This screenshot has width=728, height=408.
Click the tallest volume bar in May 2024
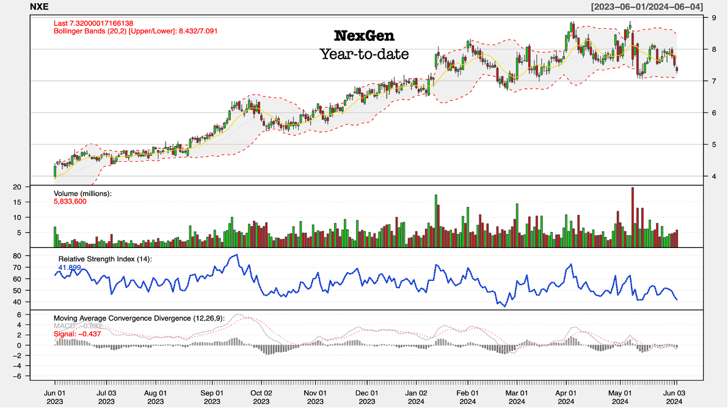[633, 217]
